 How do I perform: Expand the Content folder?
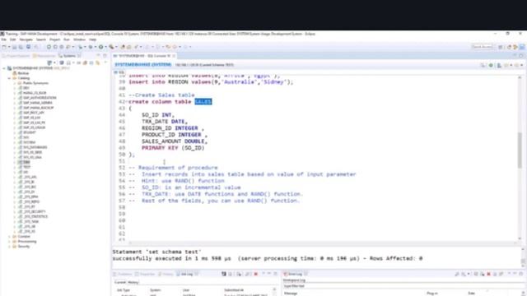pyautogui.click(x=9, y=237)
